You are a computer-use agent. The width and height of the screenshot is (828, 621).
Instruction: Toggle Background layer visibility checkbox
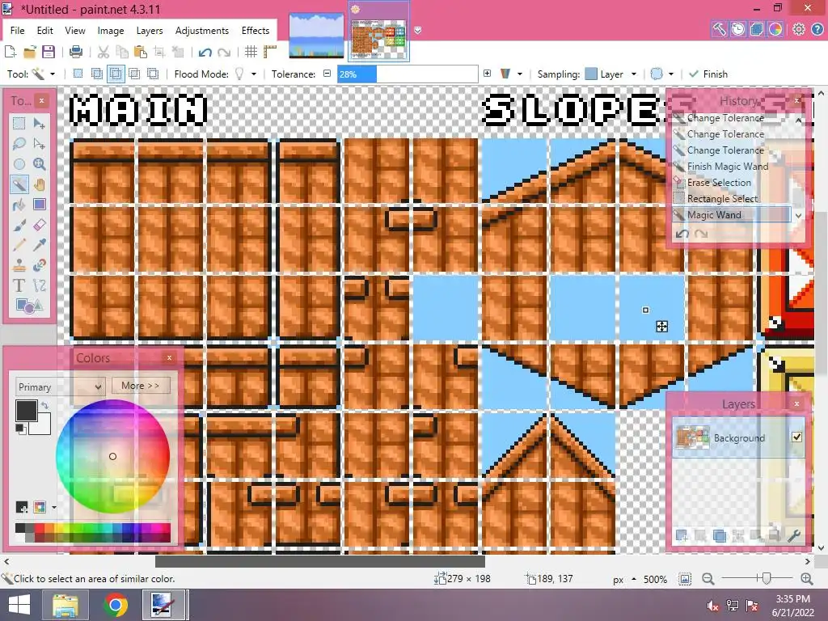click(796, 437)
